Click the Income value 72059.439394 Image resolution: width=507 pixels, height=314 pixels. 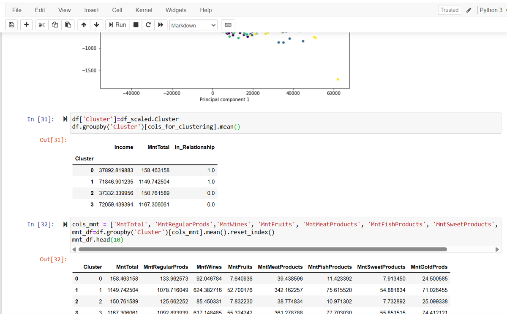(116, 204)
